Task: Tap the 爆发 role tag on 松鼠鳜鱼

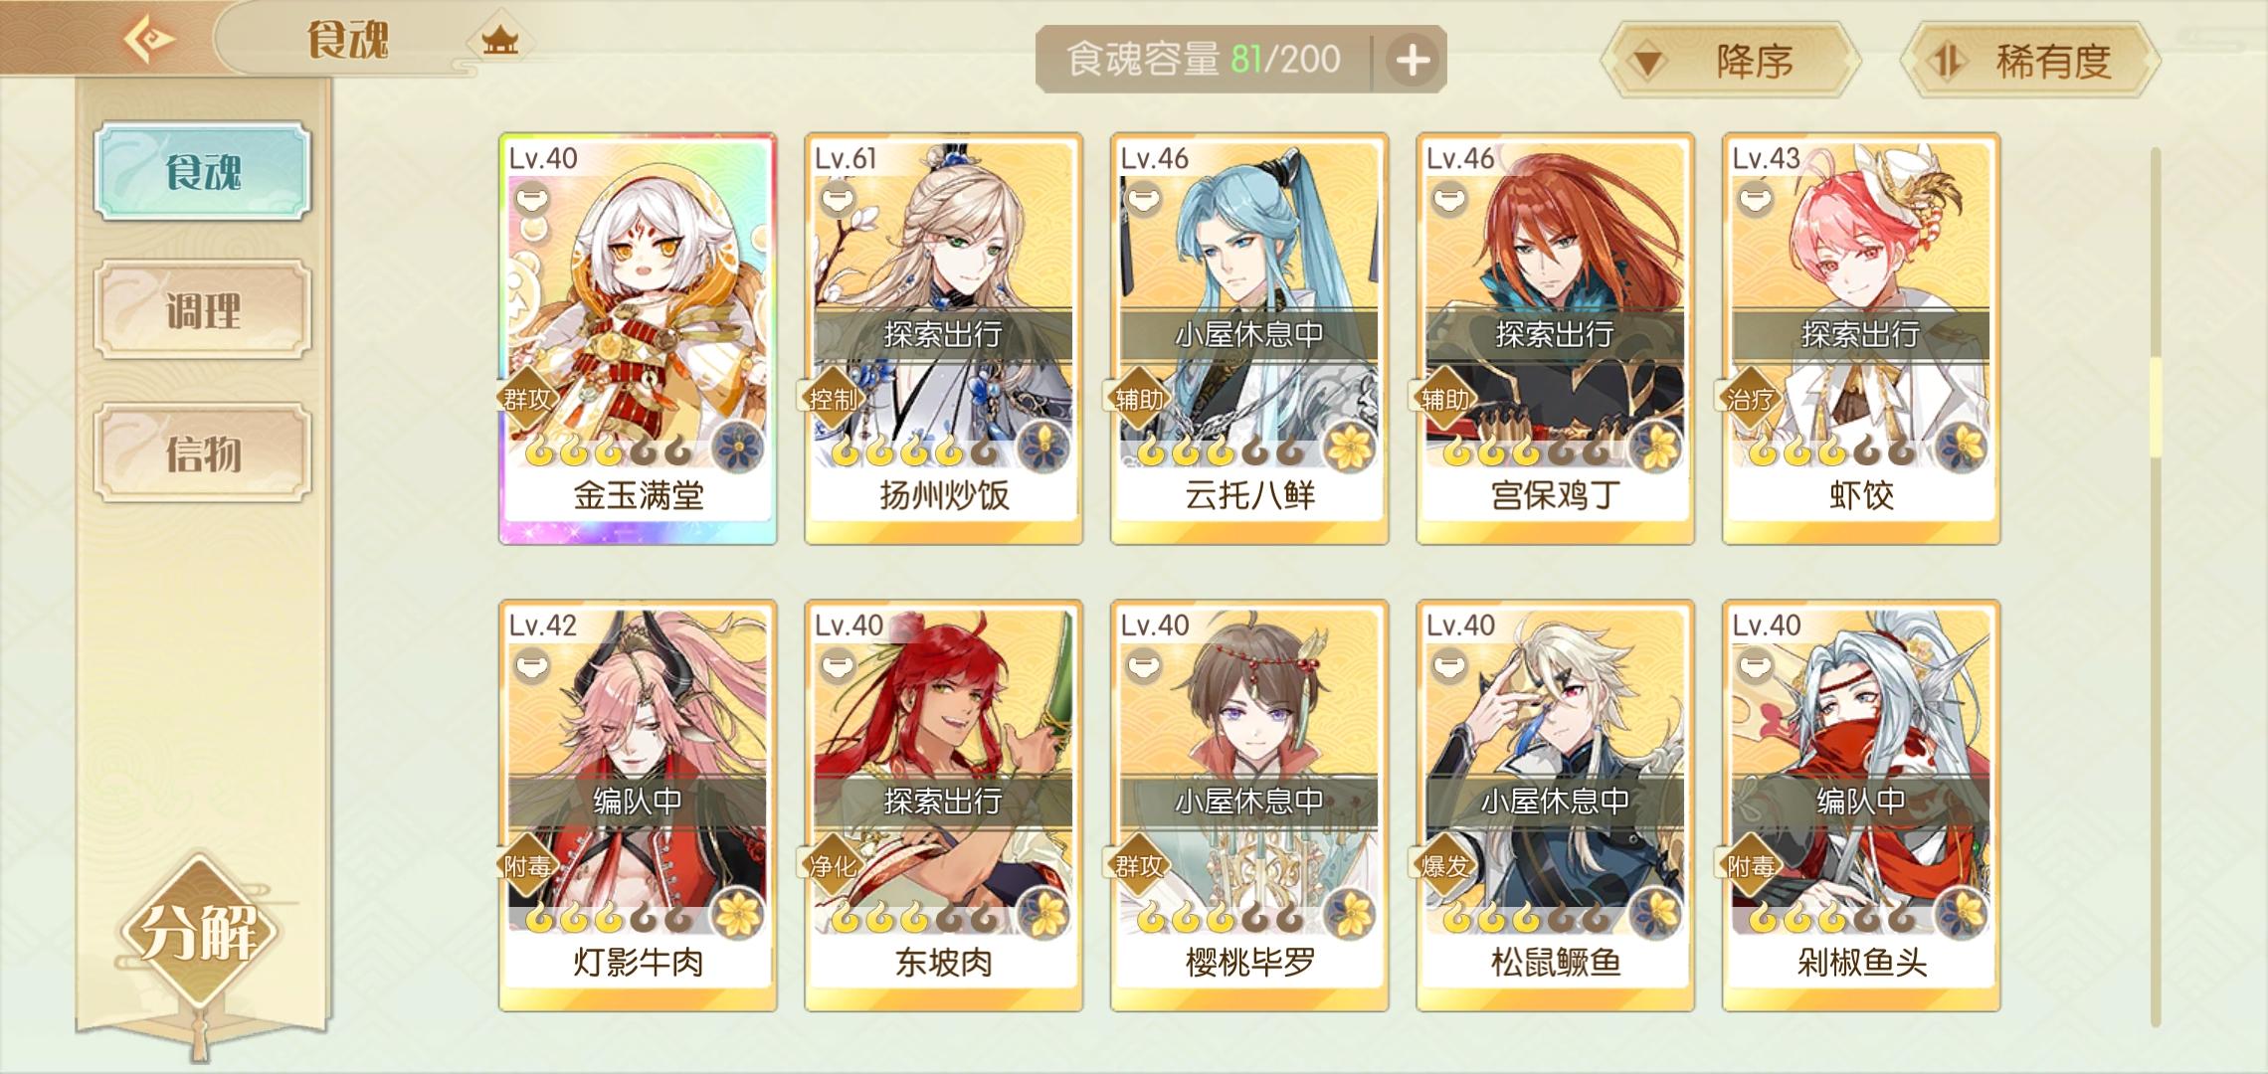Action: click(x=1444, y=866)
